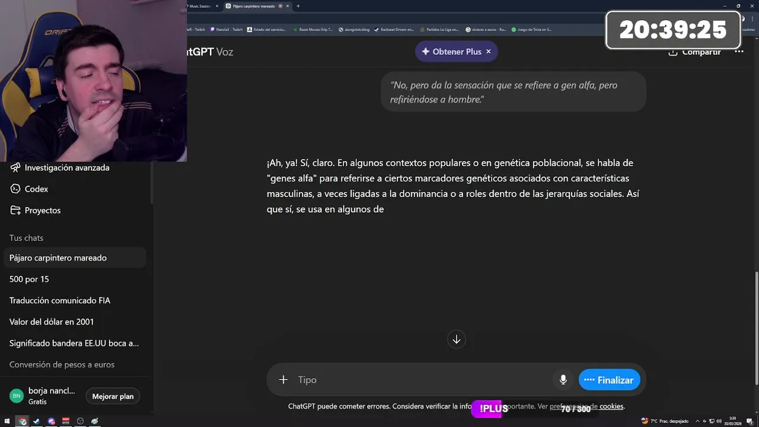This screenshot has width=759, height=427.
Task: Open the chat Valor del dólar en 2001
Action: [x=75, y=322]
